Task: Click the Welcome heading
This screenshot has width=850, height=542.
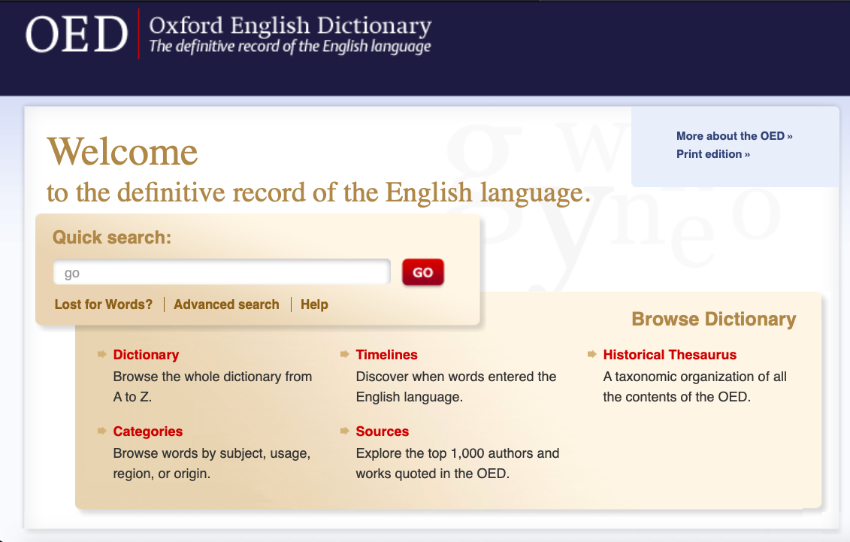Action: point(123,151)
